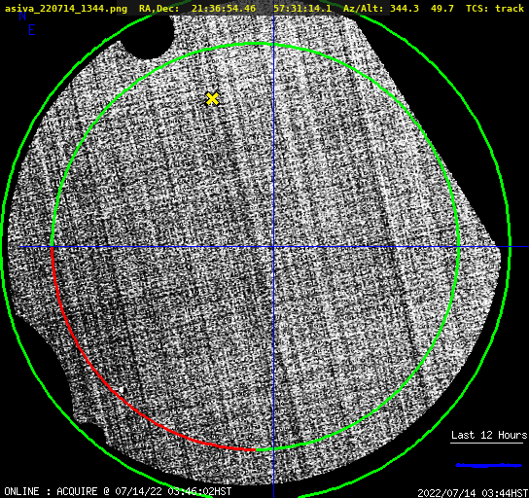Click the asiva_220714_1344.png filename
The height and width of the screenshot is (498, 529).
tap(66, 9)
